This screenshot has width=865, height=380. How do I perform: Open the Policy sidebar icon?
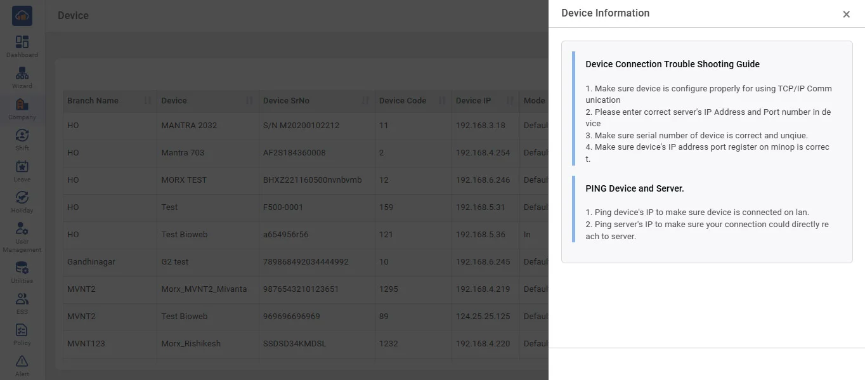point(22,331)
